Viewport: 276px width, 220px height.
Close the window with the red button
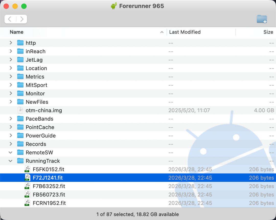click(6, 6)
